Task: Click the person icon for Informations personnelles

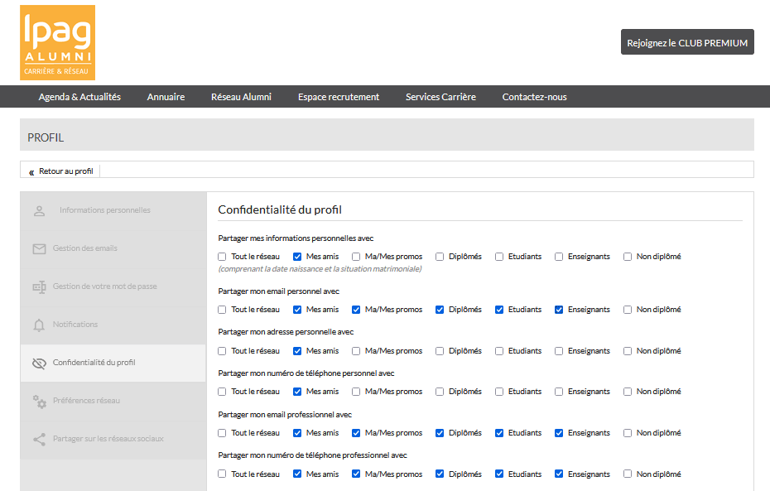Action: coord(39,210)
